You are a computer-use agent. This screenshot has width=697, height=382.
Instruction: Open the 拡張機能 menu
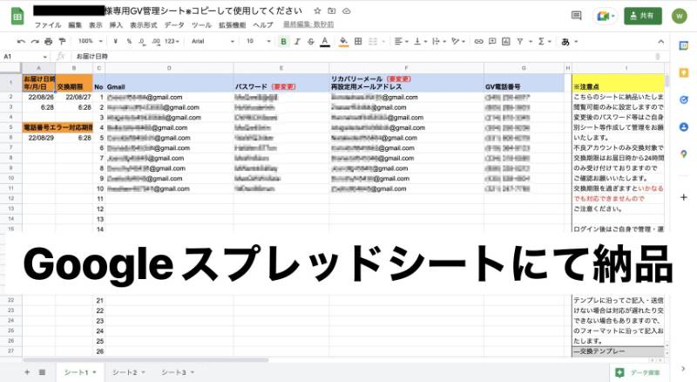[232, 25]
